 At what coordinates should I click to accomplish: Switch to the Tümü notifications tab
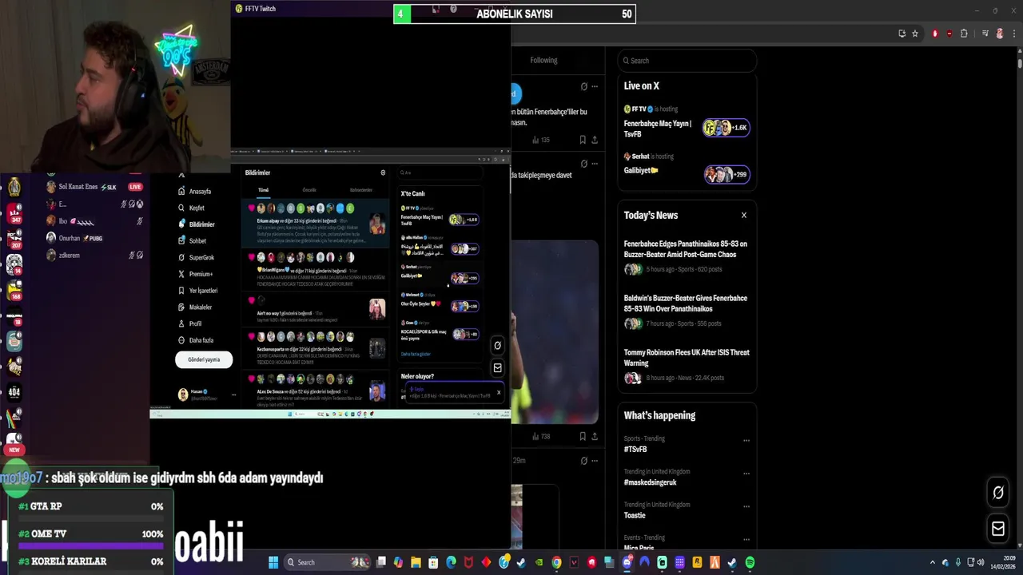[x=263, y=190]
